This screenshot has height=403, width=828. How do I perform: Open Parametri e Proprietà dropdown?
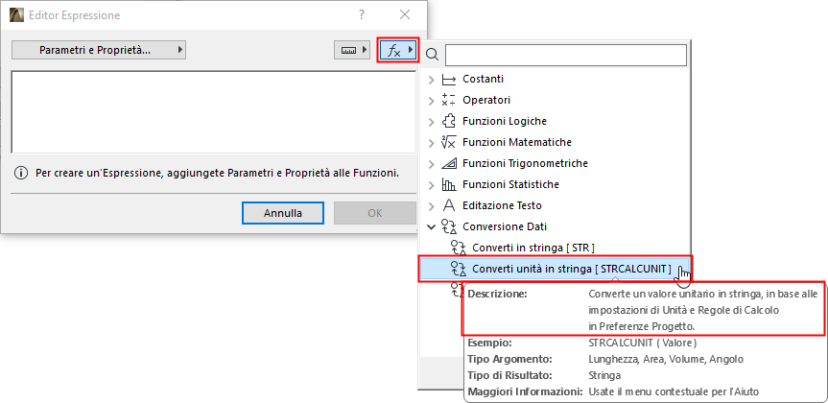pyautogui.click(x=99, y=49)
